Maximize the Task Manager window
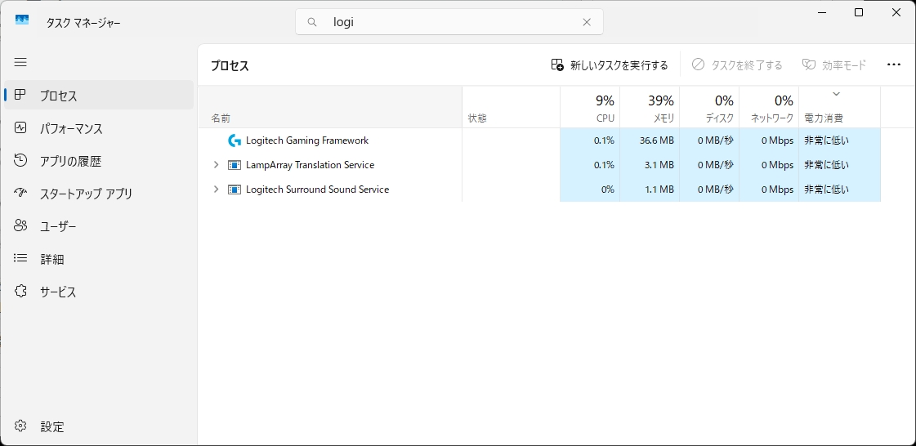This screenshot has width=916, height=446. coord(859,12)
